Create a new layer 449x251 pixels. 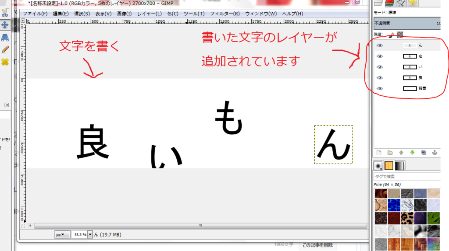[x=379, y=153]
